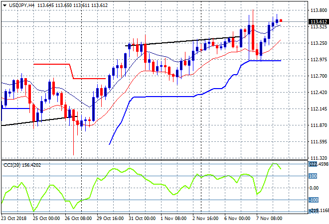The image size is (329, 224).
Task: Click the 111.595 price scale label
Action: 319,142
